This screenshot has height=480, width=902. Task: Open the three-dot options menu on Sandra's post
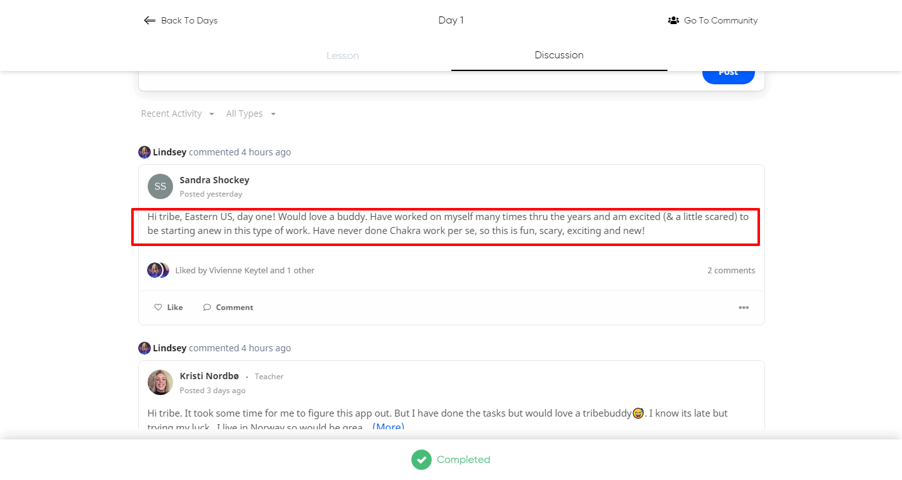744,308
